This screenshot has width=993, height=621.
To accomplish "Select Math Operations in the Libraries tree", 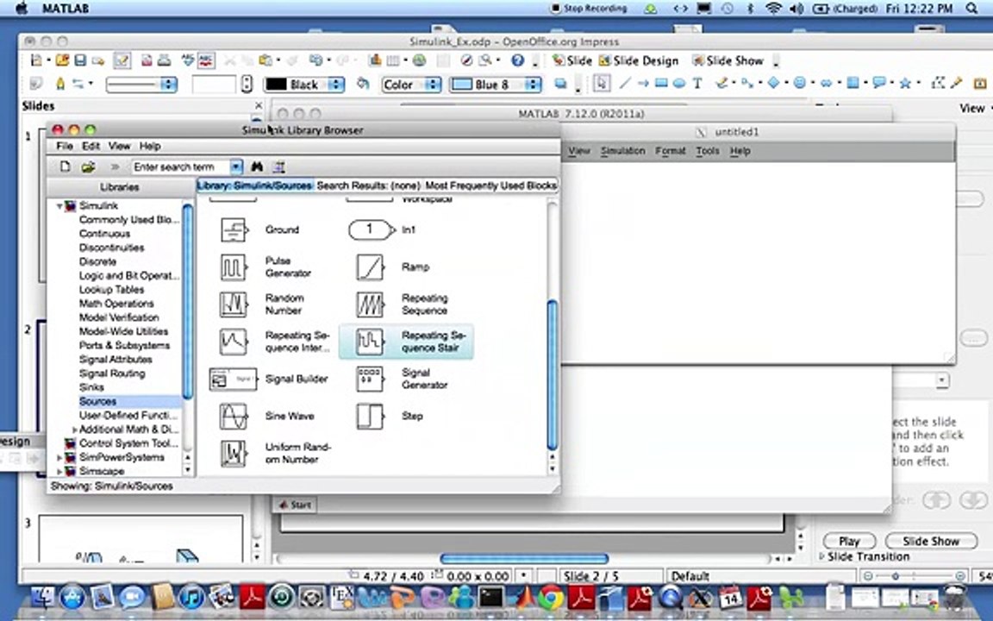I will [116, 304].
